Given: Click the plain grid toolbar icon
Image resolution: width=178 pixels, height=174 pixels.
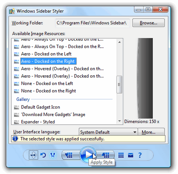Looking at the screenshot, I should click(121, 155).
